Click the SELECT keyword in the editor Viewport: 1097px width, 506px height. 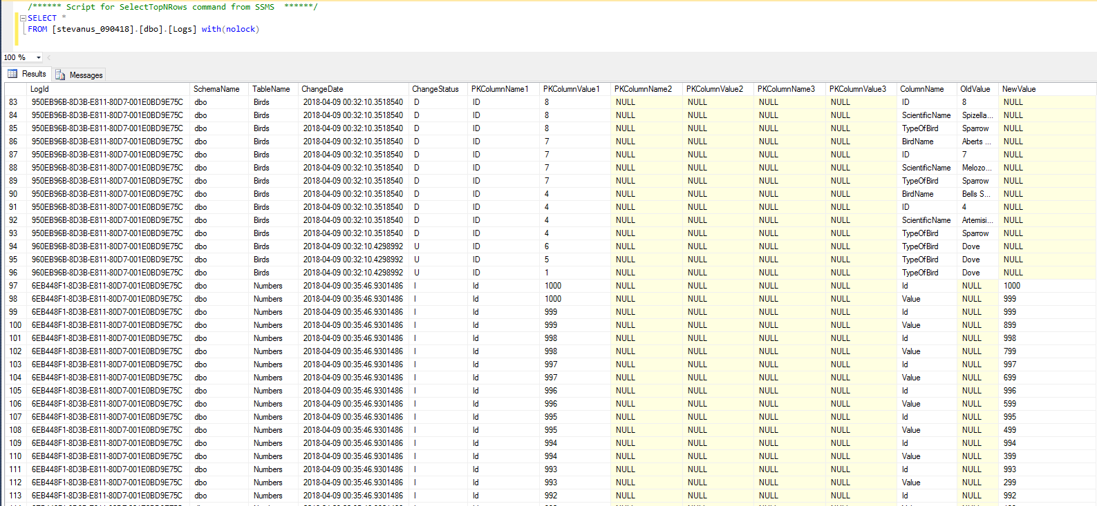point(42,18)
